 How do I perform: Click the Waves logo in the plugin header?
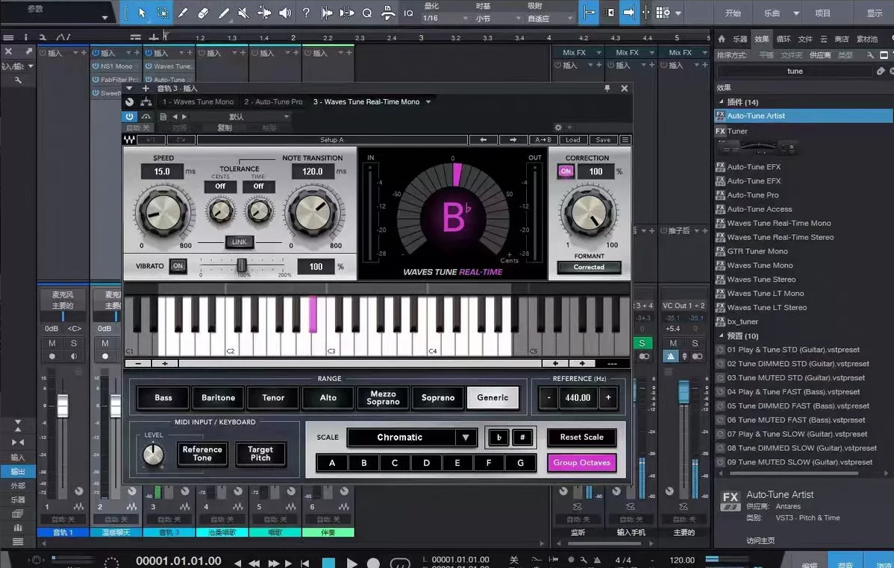pos(129,139)
